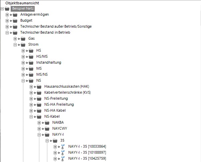
Task: Click the Anlagevermögen folder icon
Action: click(x=15, y=15)
